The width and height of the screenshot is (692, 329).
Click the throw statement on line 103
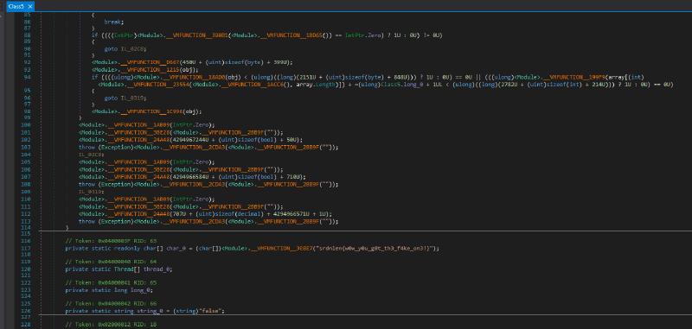[x=208, y=147]
